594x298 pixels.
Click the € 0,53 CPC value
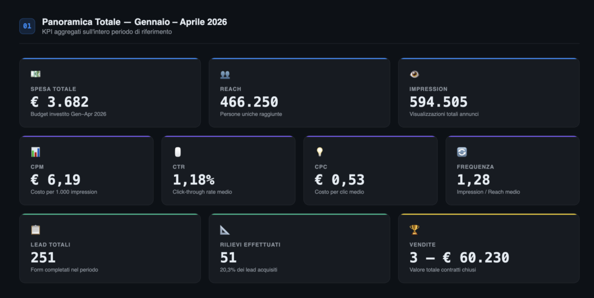point(339,180)
